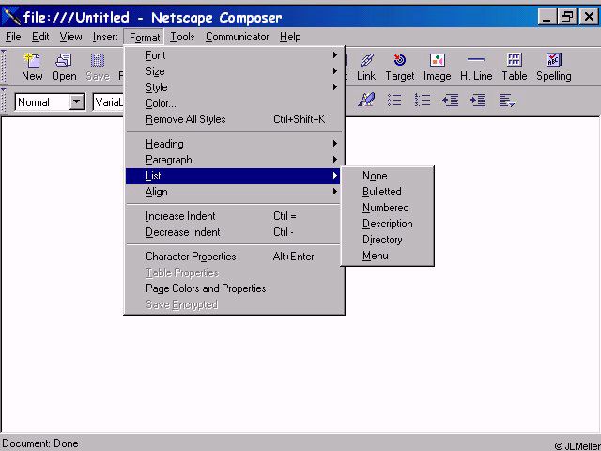Insert horizontal line with H. Line icon
The image size is (601, 451).
coord(476,67)
